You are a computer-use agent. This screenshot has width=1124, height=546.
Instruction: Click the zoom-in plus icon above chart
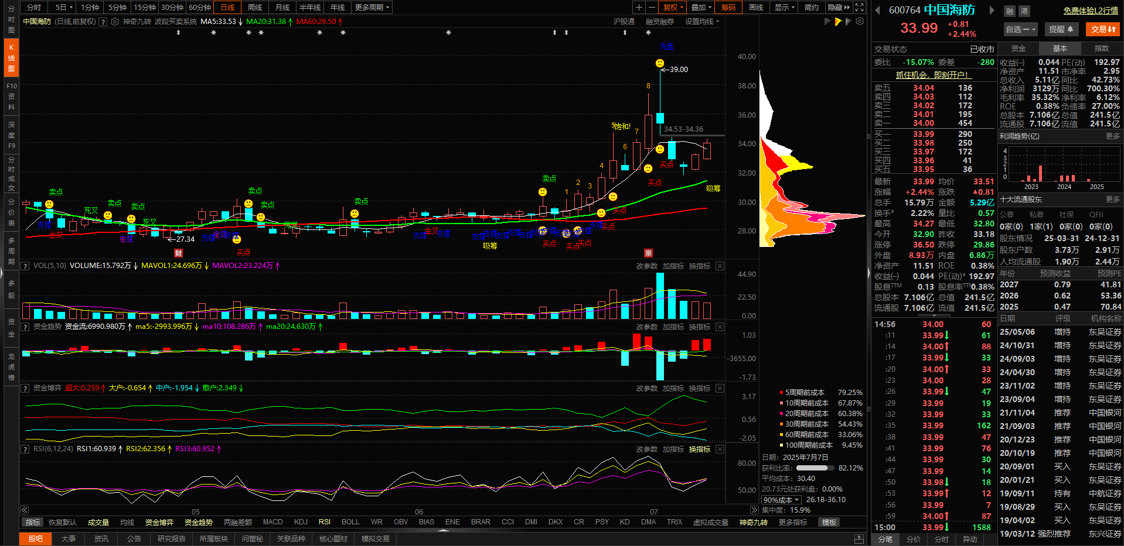click(x=639, y=8)
